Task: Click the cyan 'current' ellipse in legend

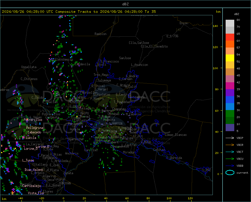Action: pos(230,173)
